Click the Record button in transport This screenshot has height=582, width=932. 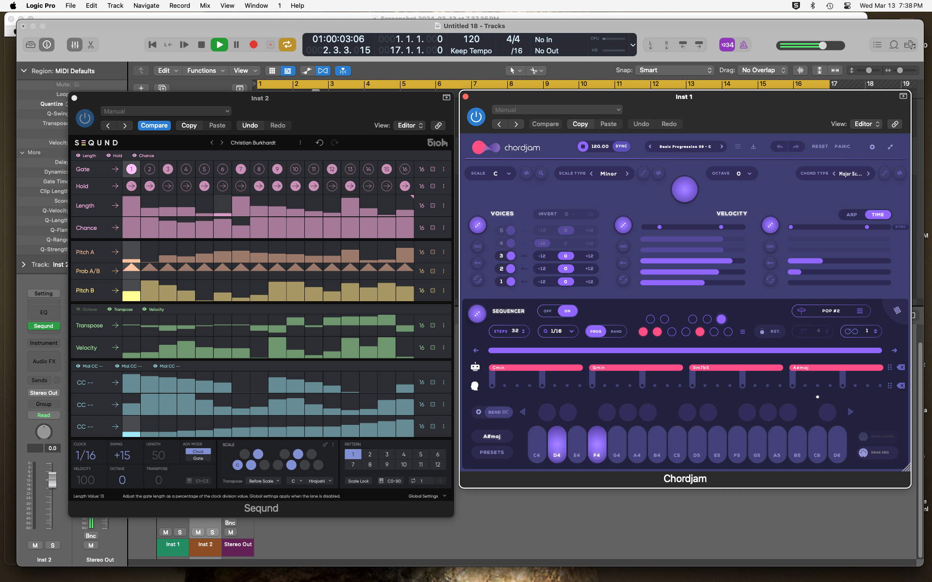(x=253, y=45)
